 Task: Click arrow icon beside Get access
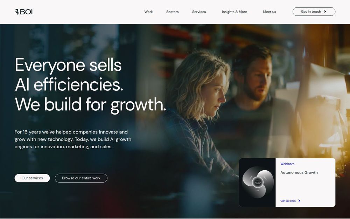click(299, 201)
